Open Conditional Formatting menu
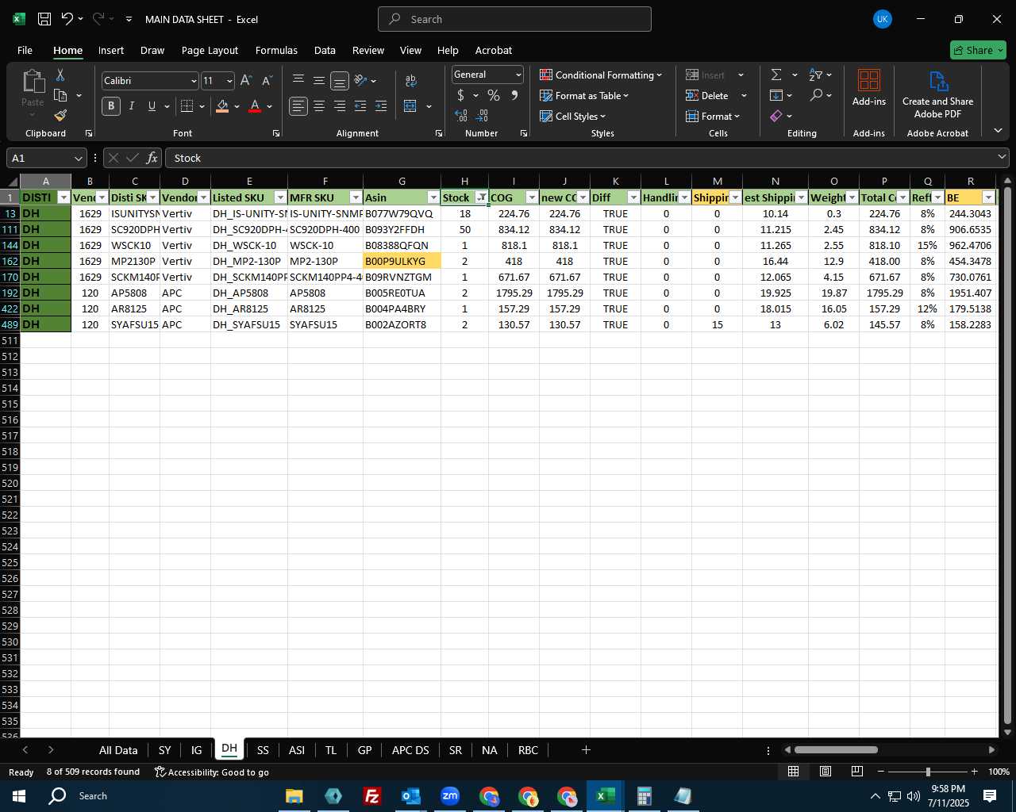1016x812 pixels. (x=601, y=75)
